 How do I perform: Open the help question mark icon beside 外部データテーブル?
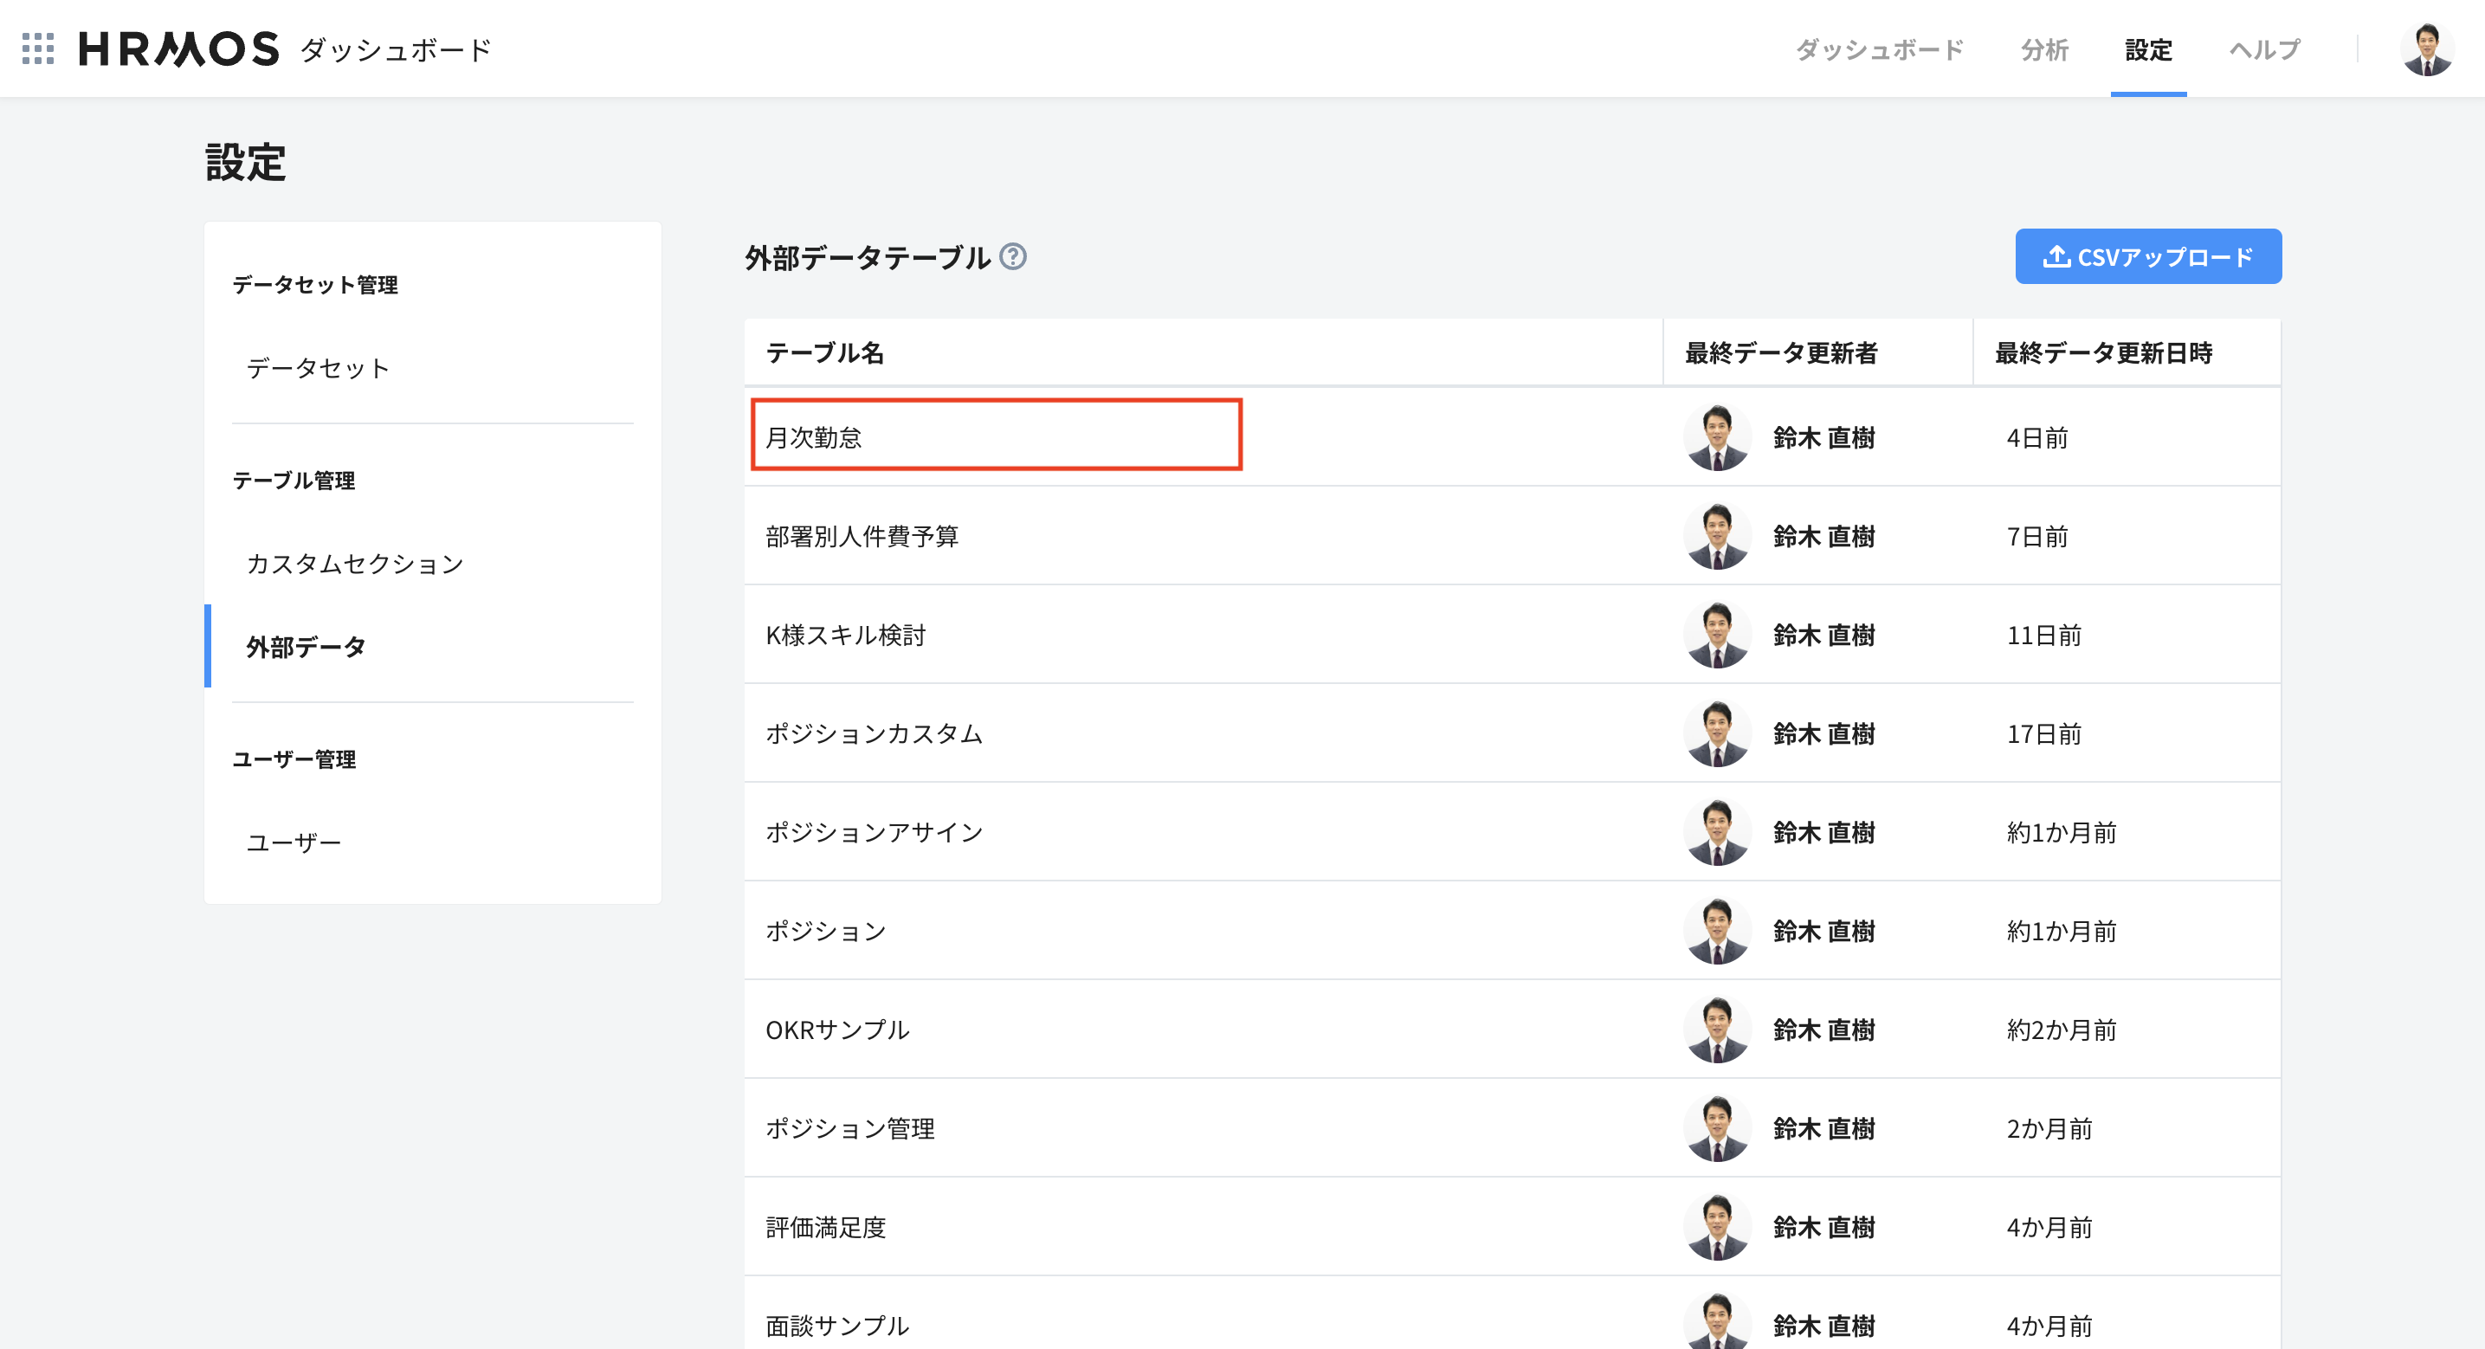click(x=1013, y=256)
